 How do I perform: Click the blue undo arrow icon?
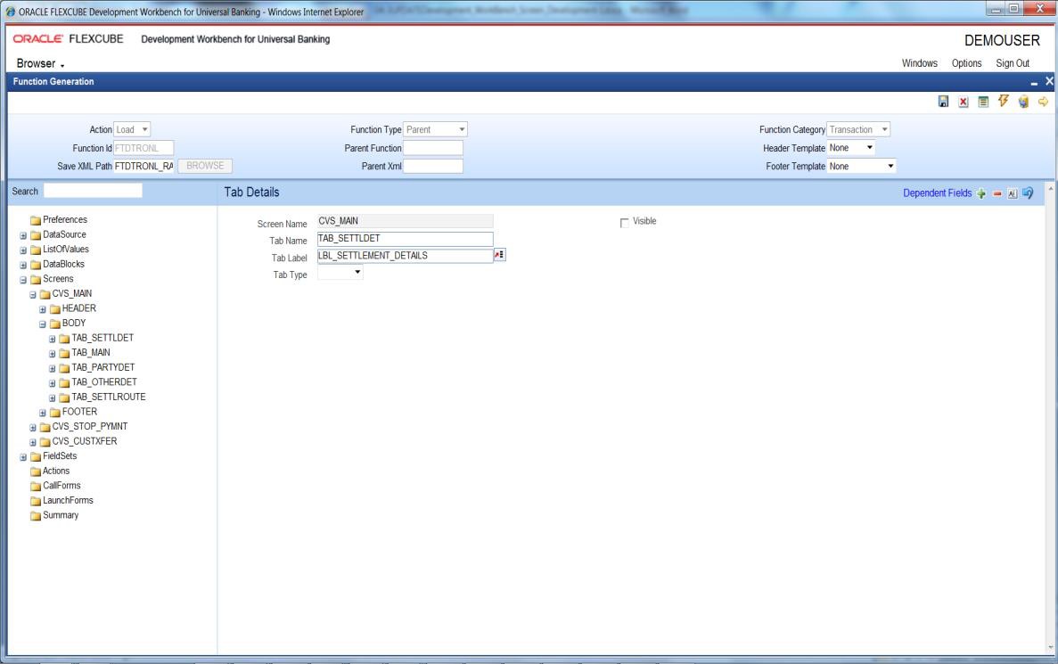click(1028, 193)
